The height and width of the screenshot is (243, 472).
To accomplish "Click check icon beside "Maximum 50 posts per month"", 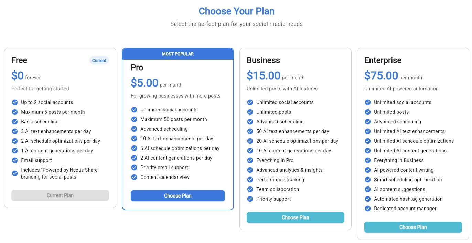I will pyautogui.click(x=134, y=119).
